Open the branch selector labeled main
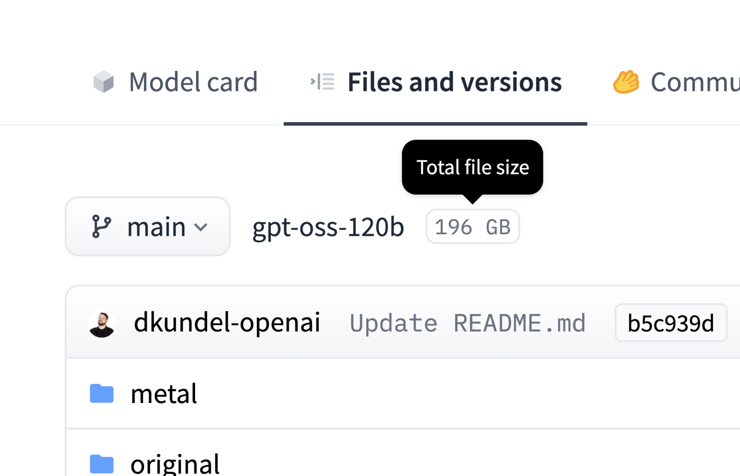The height and width of the screenshot is (476, 740). tap(156, 227)
